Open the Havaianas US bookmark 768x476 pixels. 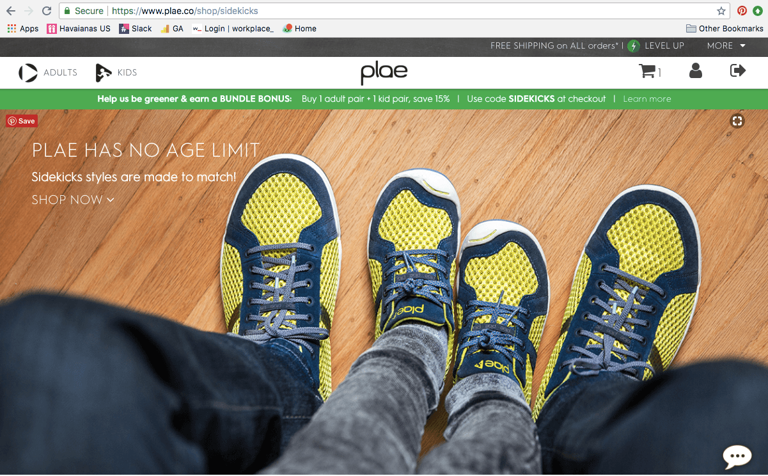(79, 28)
